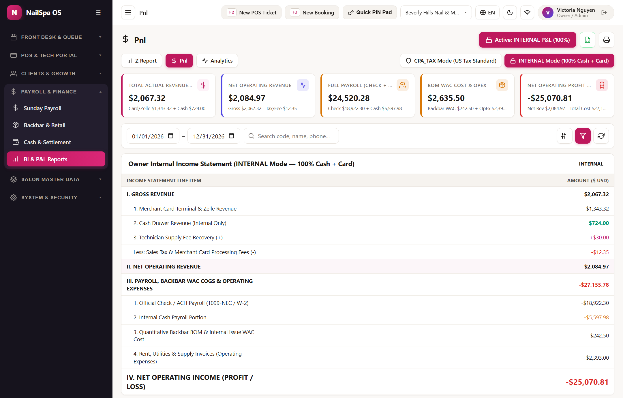Viewport: 623px width, 398px height.
Task: Print the P&L report
Action: 607,40
